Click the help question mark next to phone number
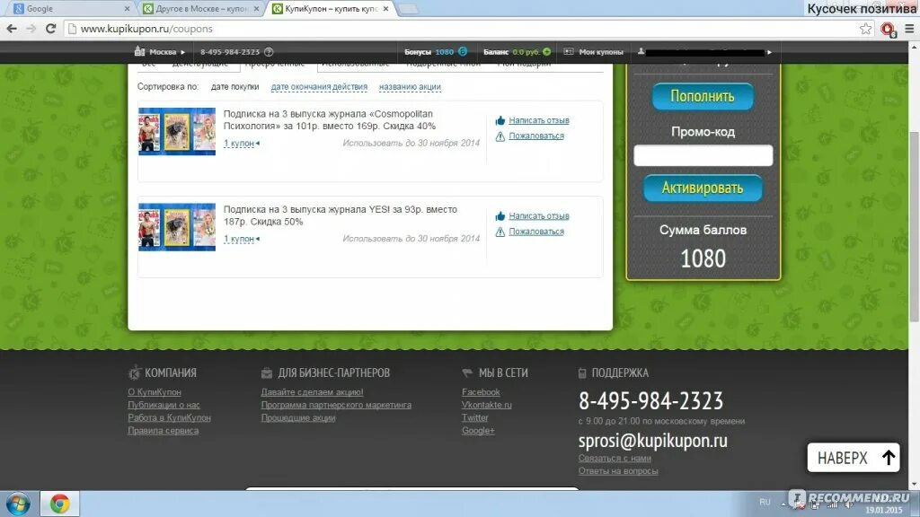Viewport: 920px width, 517px height. point(269,51)
